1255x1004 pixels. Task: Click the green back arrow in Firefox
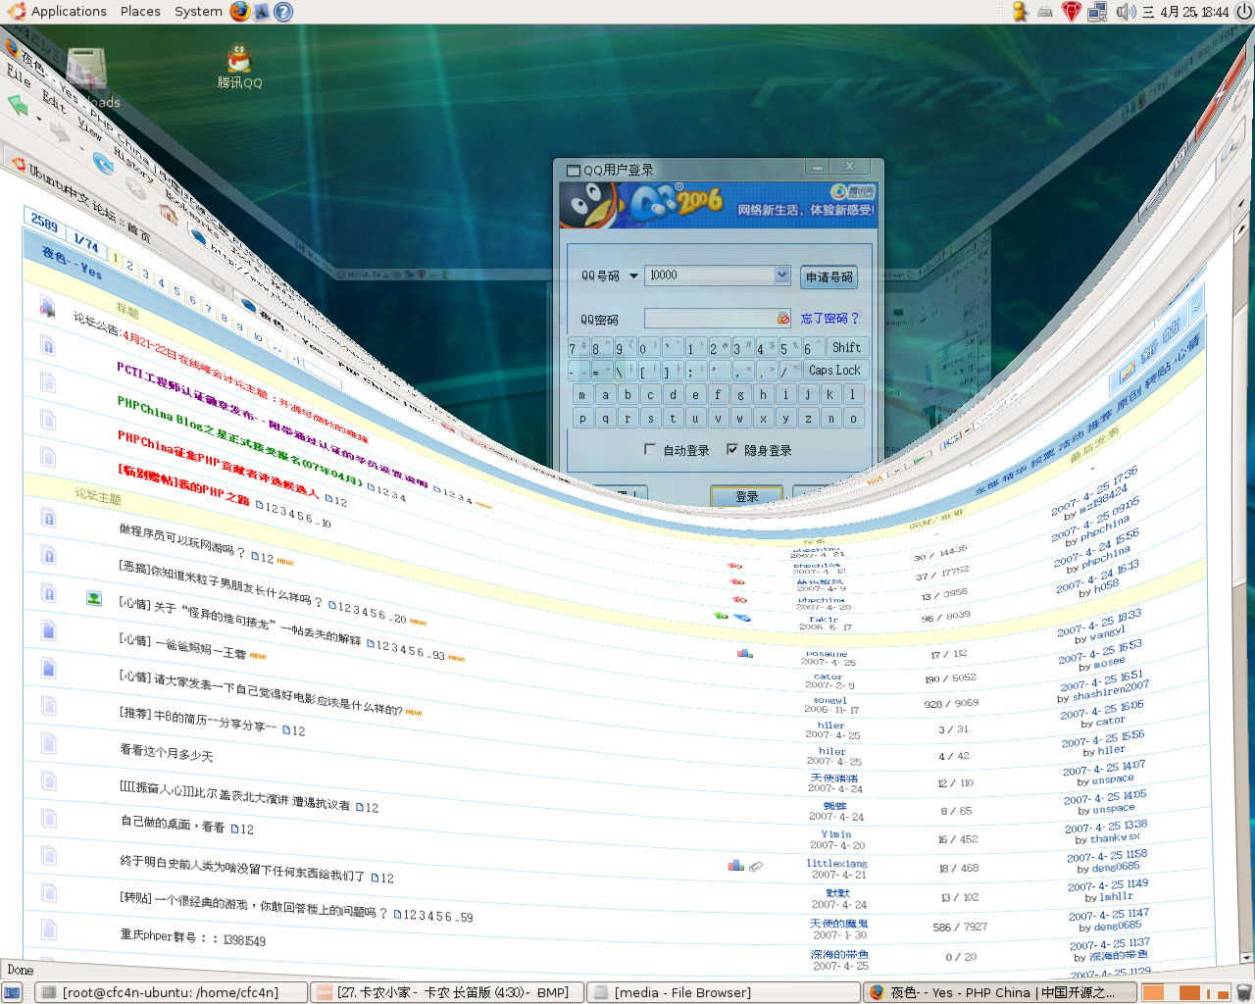click(x=18, y=104)
